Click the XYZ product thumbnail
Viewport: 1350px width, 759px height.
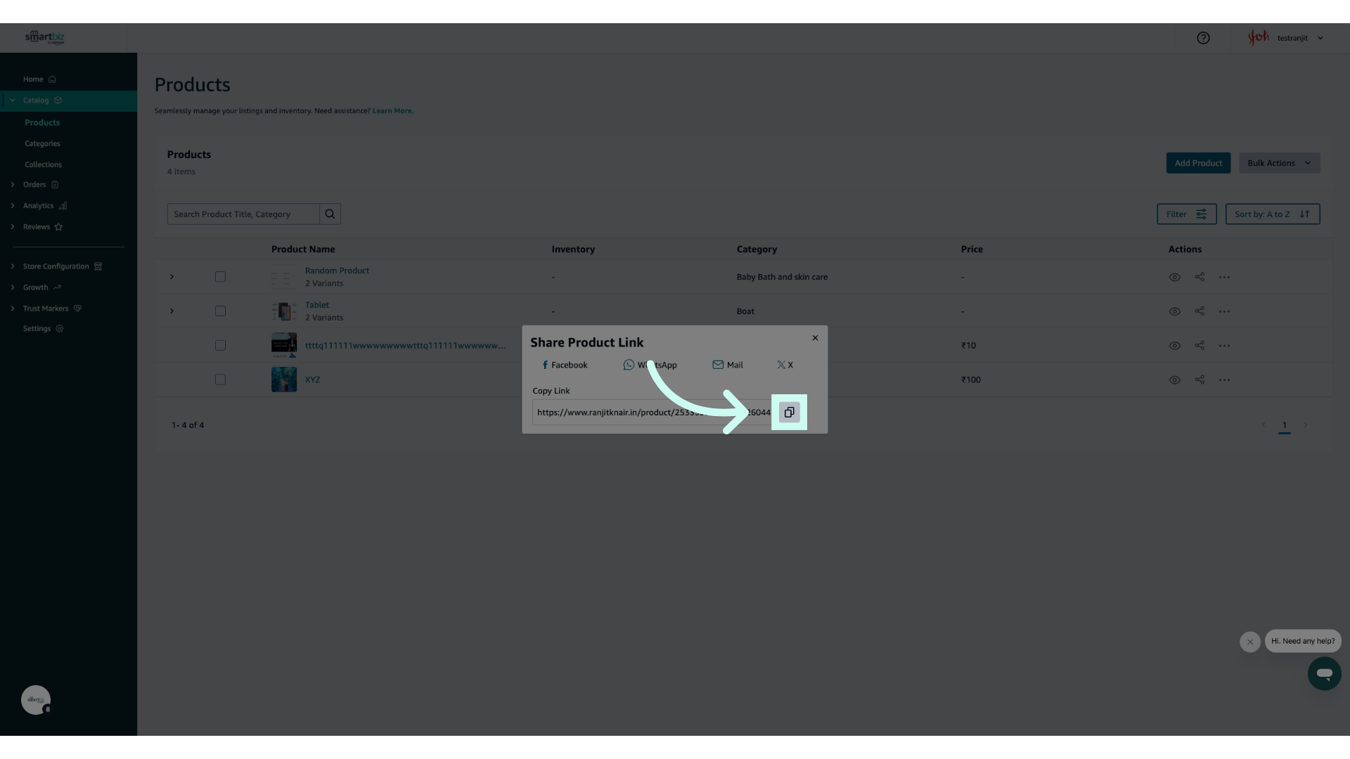click(x=284, y=379)
